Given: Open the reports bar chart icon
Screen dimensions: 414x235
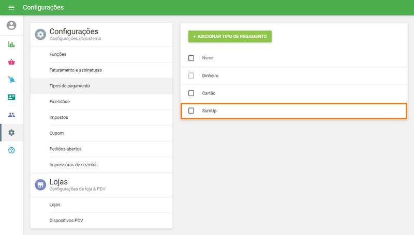Looking at the screenshot, I should [11, 44].
